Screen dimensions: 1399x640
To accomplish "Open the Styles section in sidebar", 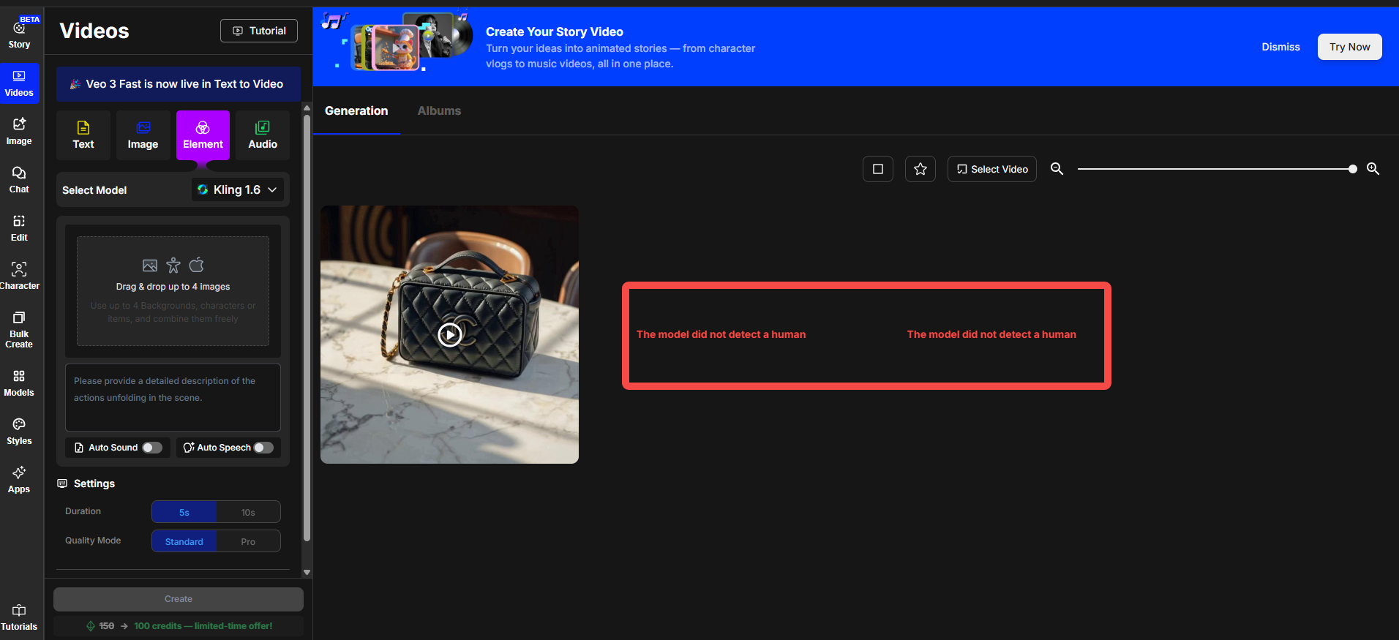I will click(x=19, y=432).
